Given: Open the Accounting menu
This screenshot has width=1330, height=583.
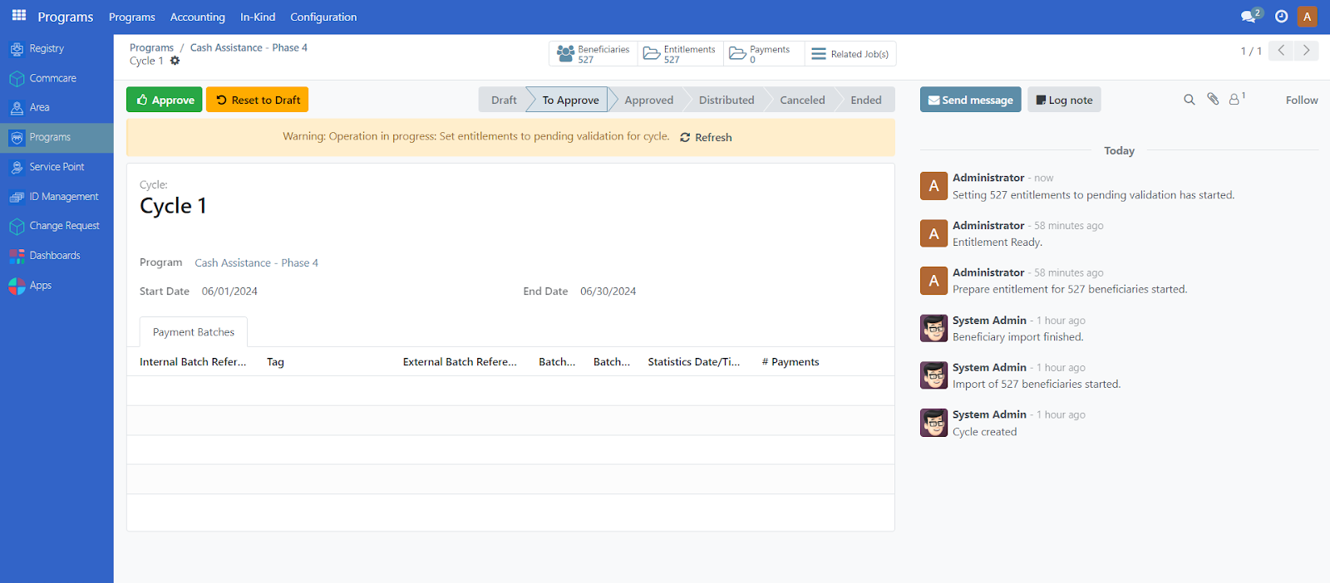Looking at the screenshot, I should 198,17.
